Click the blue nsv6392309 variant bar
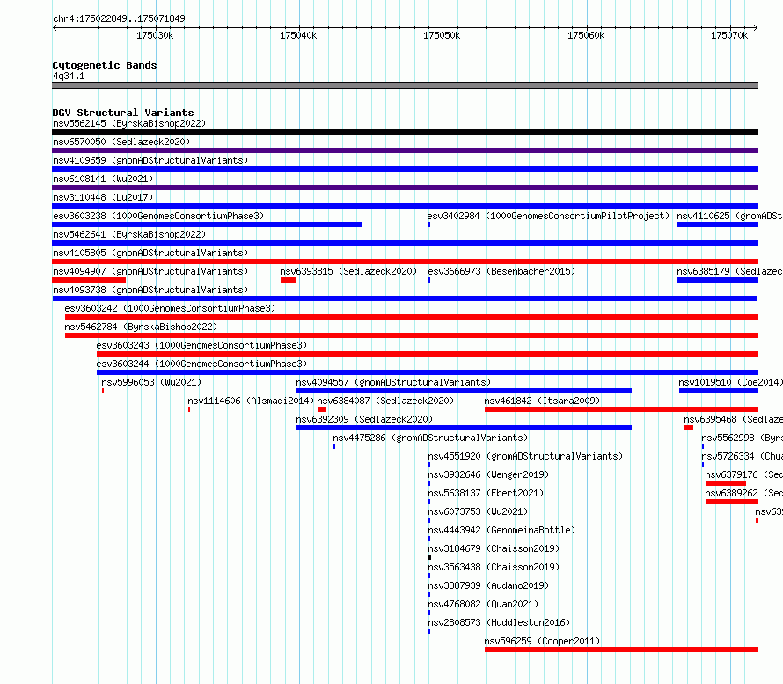The width and height of the screenshot is (783, 684). [464, 428]
